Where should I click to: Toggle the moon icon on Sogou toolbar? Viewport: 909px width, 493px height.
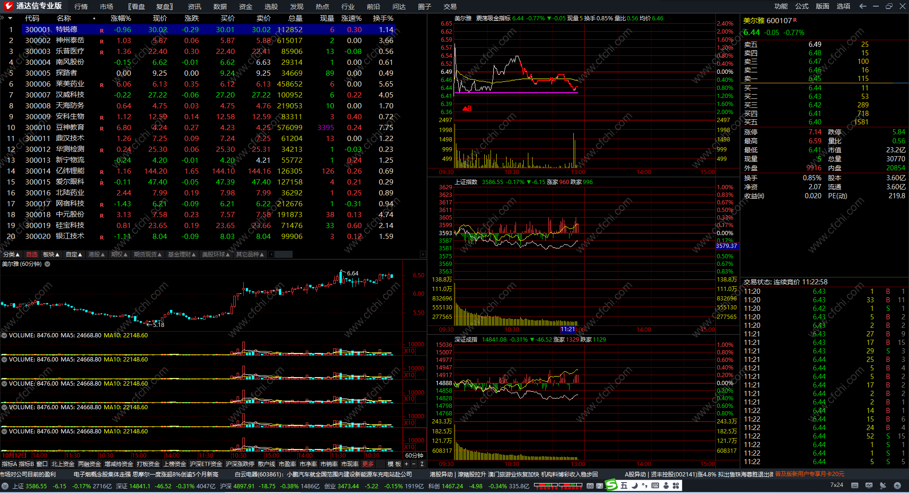[x=634, y=485]
